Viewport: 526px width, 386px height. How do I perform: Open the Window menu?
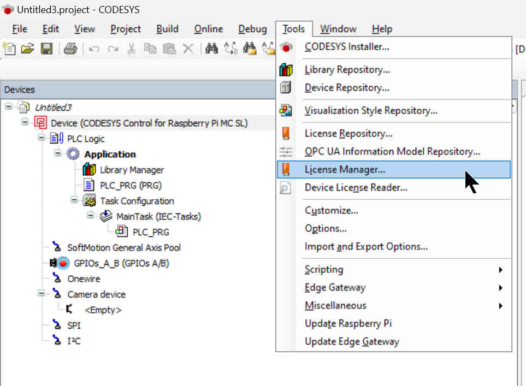tap(338, 29)
